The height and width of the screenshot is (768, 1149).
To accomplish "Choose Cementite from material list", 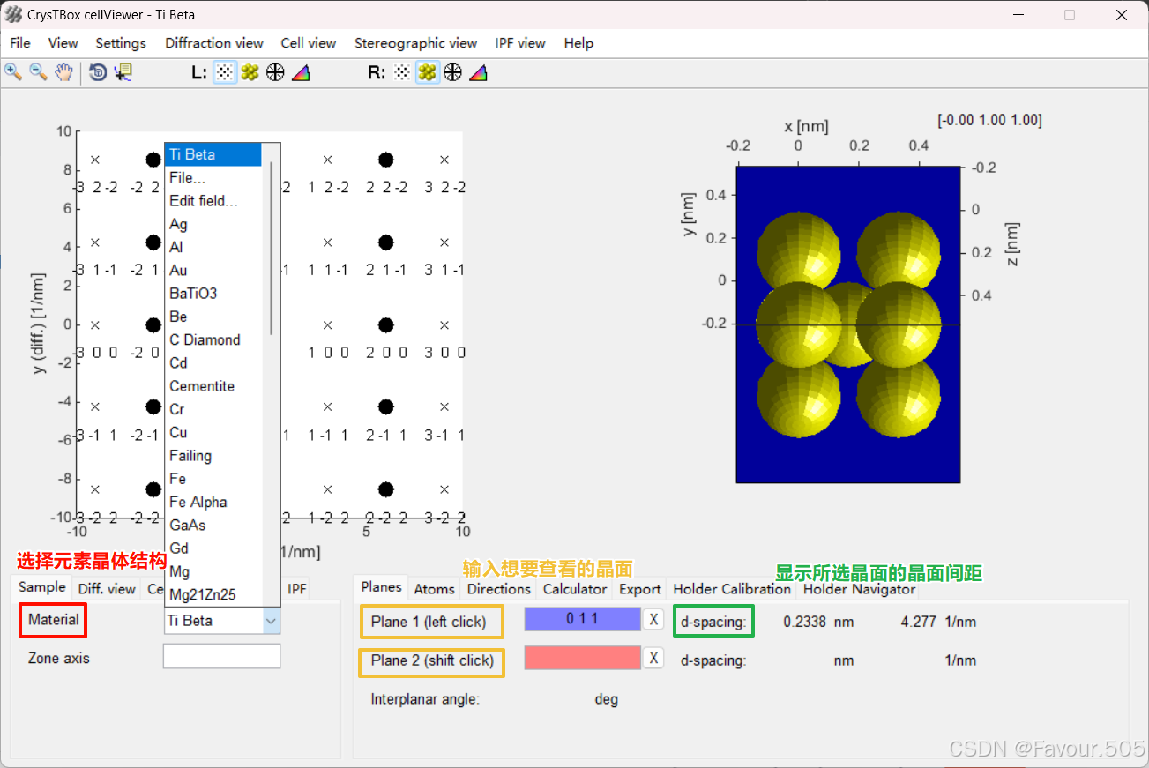I will (x=214, y=386).
